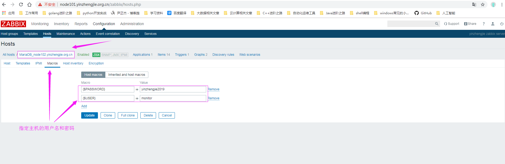
Task: Open Event correlation submenu
Action: click(x=108, y=34)
